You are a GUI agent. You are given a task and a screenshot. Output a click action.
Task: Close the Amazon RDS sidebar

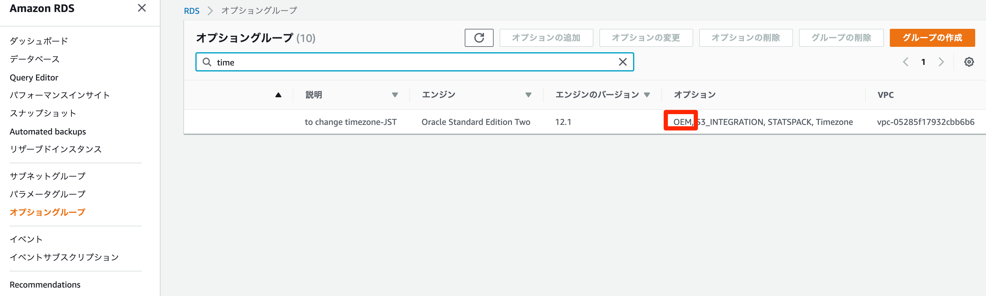[142, 8]
